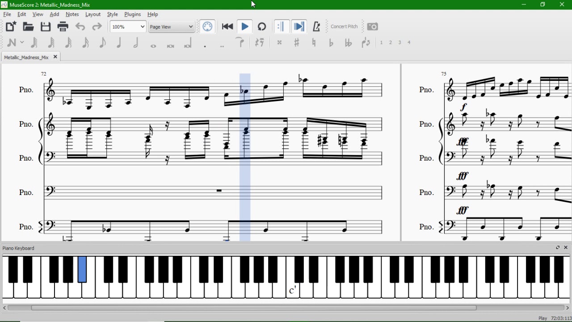Viewport: 572px width, 322px height.
Task: Float the Piano Keyboard panel
Action: click(558, 247)
